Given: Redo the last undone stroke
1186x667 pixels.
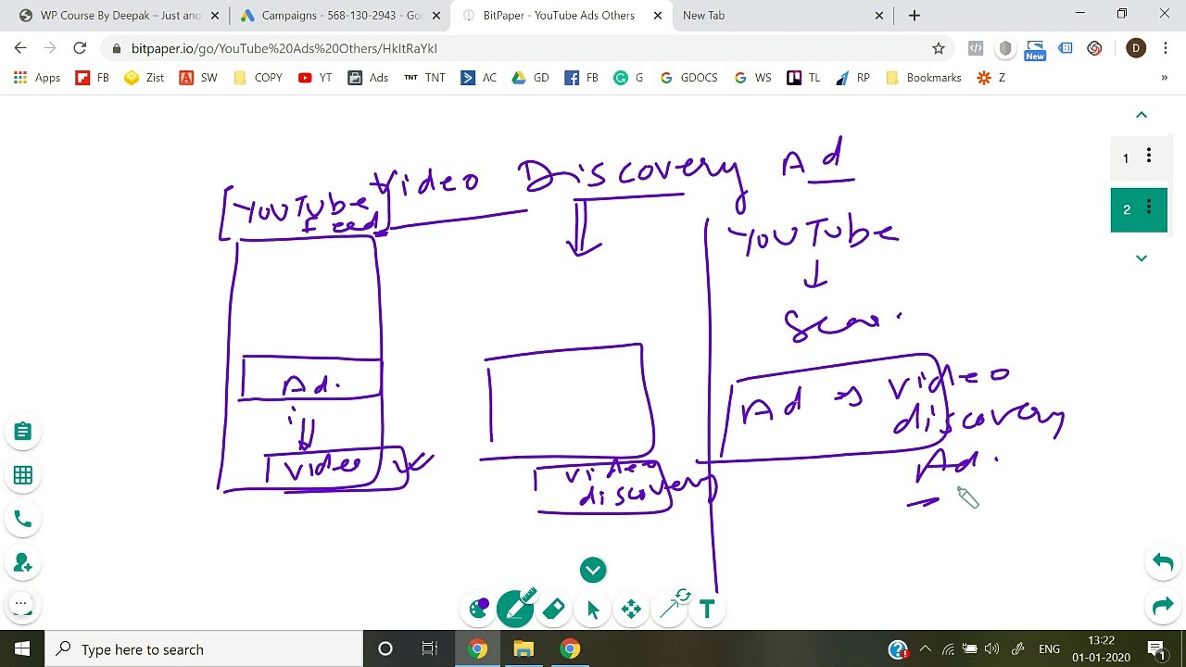Looking at the screenshot, I should tap(1163, 607).
